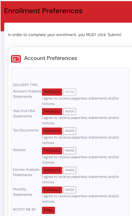Set Tax Documents delivery to PAPERLESS
The height and width of the screenshot is (216, 132).
52,131
